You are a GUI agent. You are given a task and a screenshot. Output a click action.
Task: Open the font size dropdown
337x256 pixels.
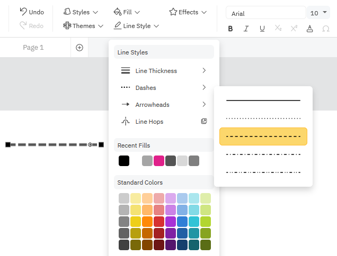tap(318, 13)
